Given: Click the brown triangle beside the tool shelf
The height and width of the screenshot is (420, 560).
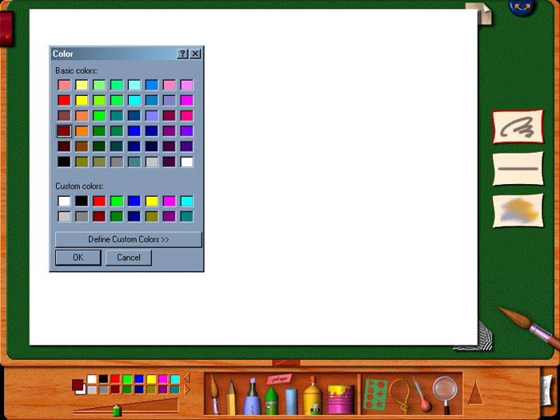Looking at the screenshot, I should (x=475, y=394).
